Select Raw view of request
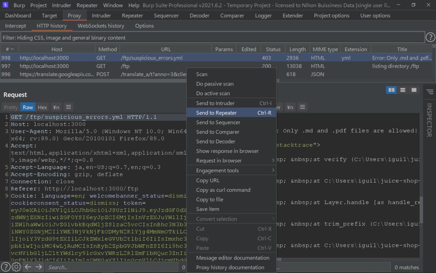The image size is (436, 273). click(x=28, y=107)
